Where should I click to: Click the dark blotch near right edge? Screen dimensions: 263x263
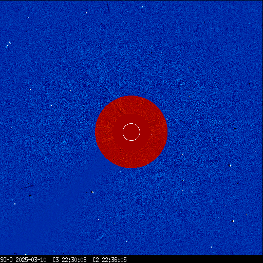pos(249,84)
